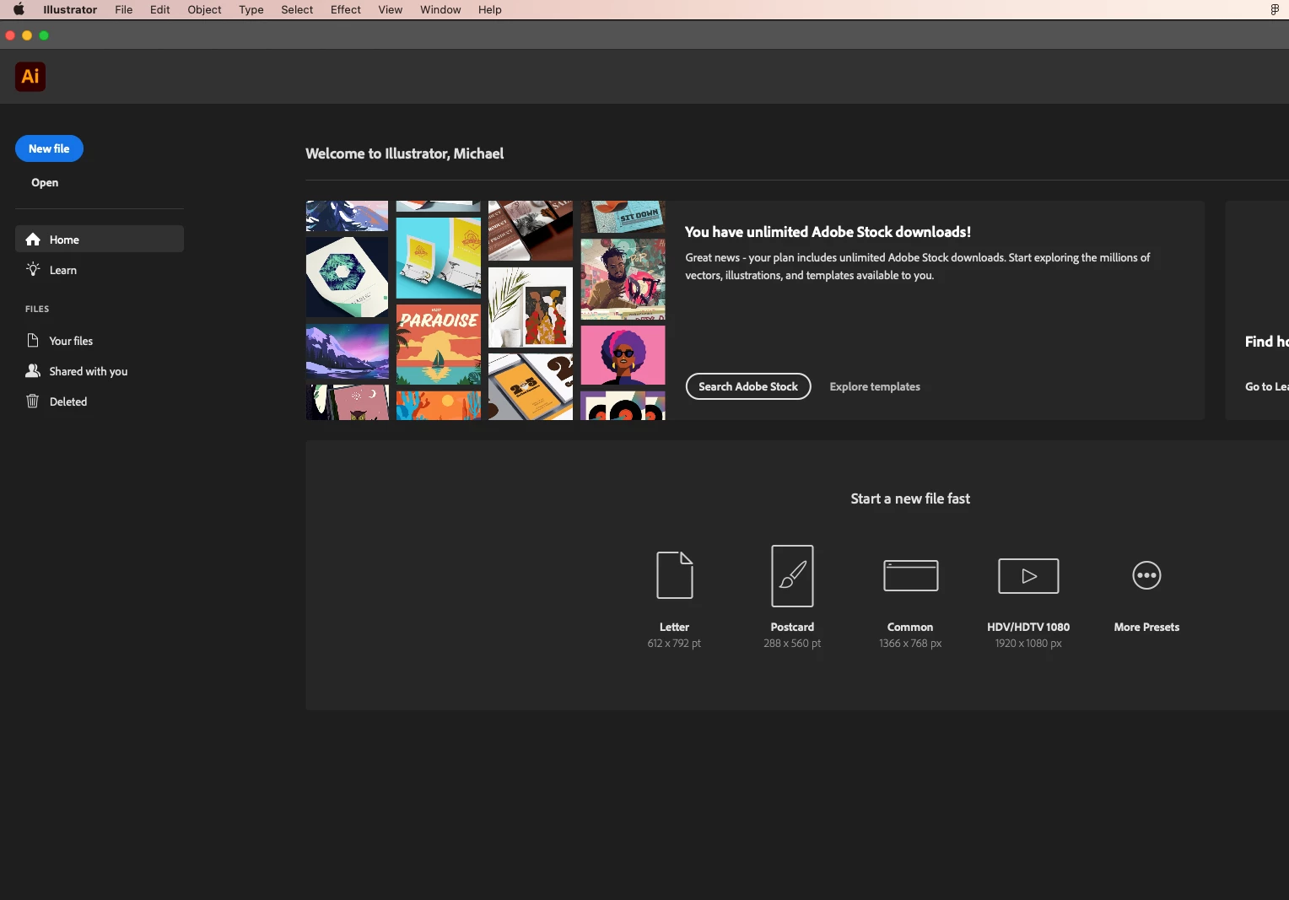Click the Adobe Illustrator Ai logo

tap(30, 77)
